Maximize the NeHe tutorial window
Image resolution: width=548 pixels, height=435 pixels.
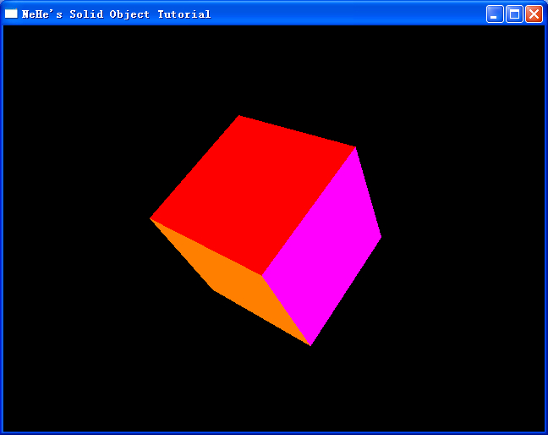[514, 14]
